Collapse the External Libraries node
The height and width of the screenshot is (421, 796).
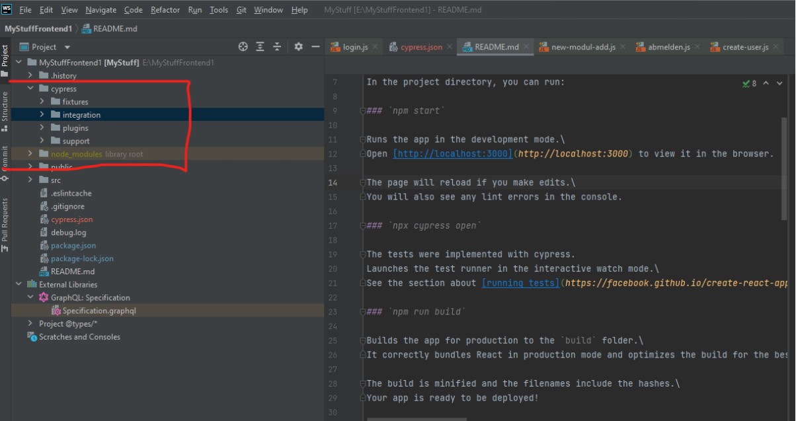pyautogui.click(x=18, y=285)
